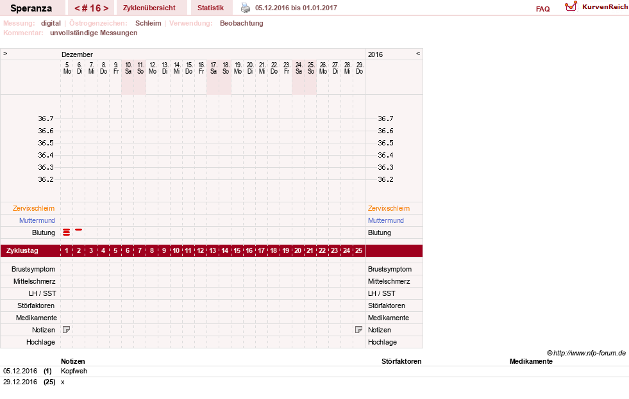Click the '2016' year label

[x=376, y=54]
